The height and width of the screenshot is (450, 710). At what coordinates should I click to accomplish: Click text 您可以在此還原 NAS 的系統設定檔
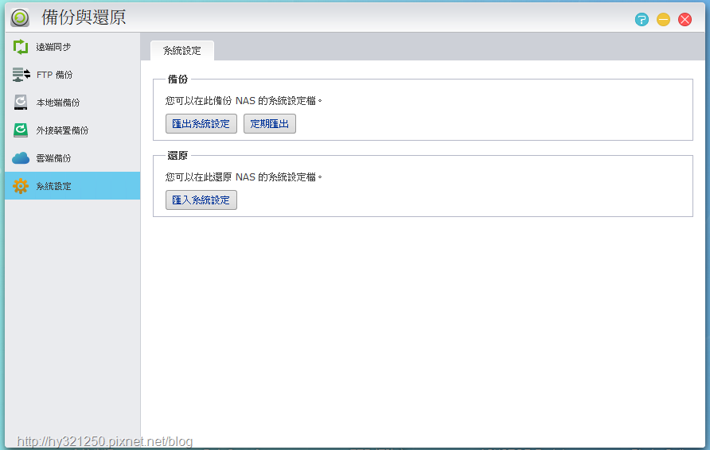click(x=244, y=177)
